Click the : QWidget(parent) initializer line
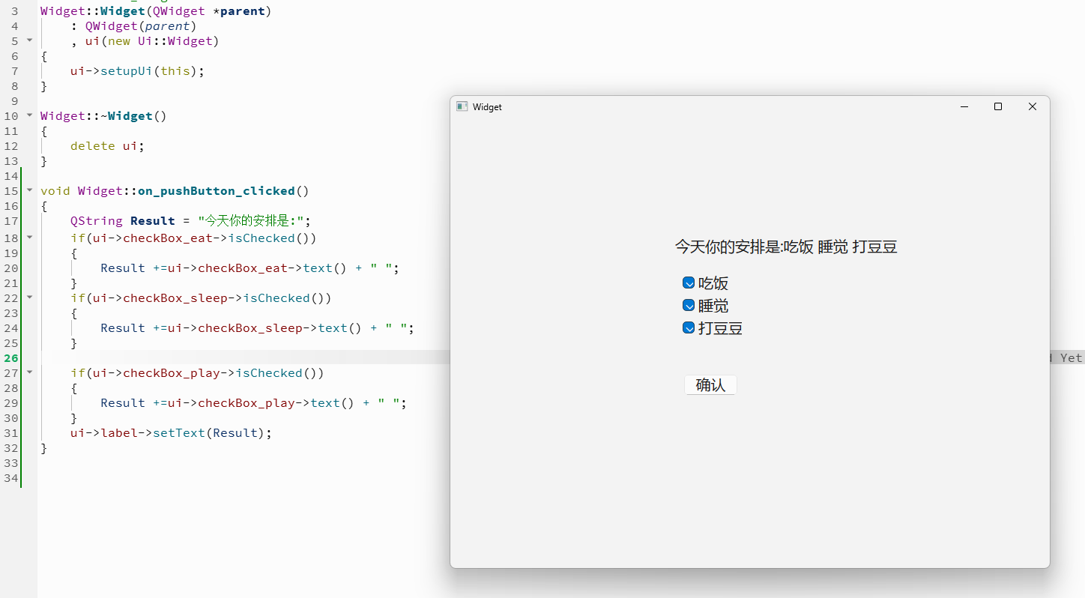This screenshot has width=1085, height=598. [133, 26]
